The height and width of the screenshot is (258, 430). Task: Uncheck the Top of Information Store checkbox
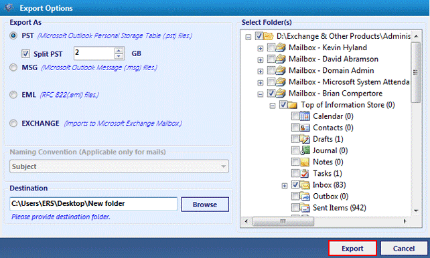coord(283,105)
